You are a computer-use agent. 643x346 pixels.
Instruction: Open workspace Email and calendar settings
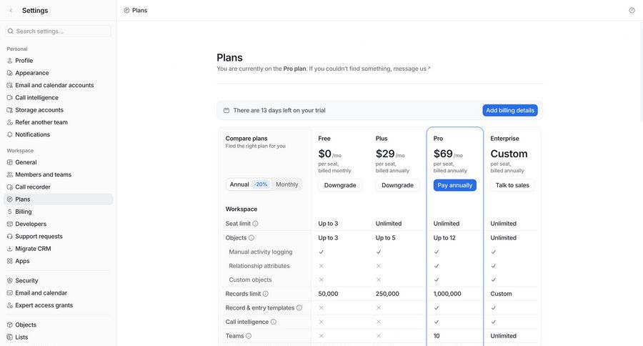pos(59,293)
